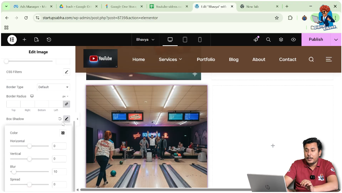
Task: Toggle Border Radius link values button
Action: (x=66, y=104)
